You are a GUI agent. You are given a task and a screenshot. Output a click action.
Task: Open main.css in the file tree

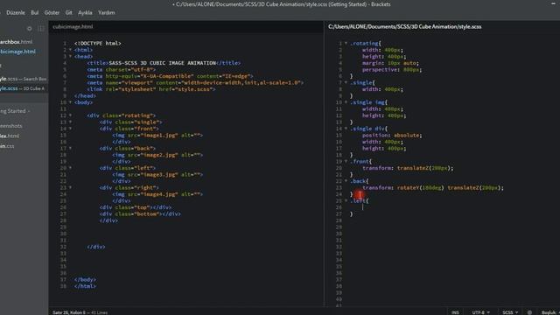pyautogui.click(x=7, y=146)
